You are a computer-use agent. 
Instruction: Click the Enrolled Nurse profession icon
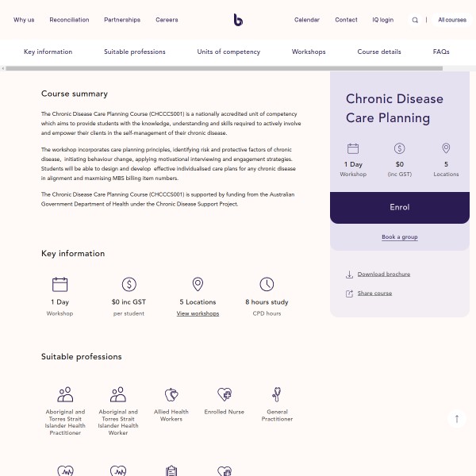(x=225, y=394)
